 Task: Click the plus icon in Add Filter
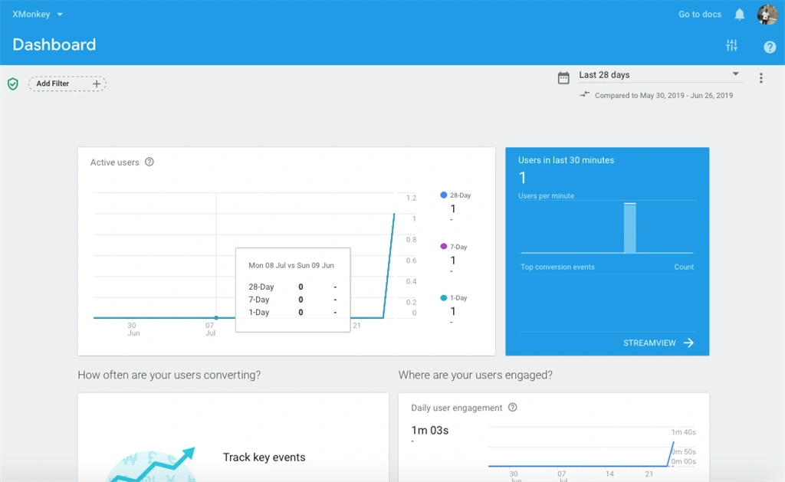(x=96, y=84)
